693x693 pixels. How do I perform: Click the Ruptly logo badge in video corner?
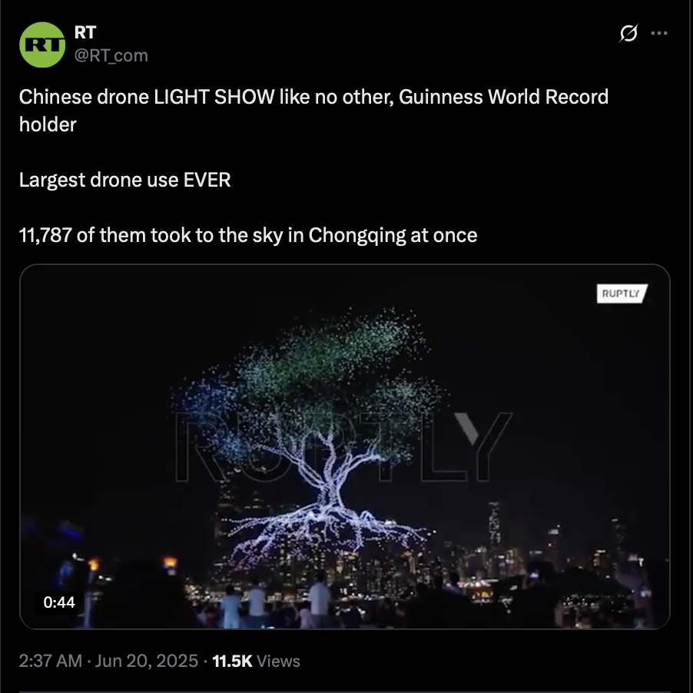point(622,293)
